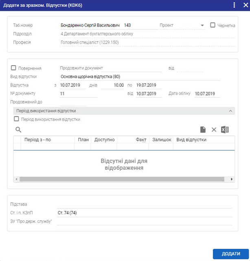
Task: Click the Залишок column header
Action: 161,140
